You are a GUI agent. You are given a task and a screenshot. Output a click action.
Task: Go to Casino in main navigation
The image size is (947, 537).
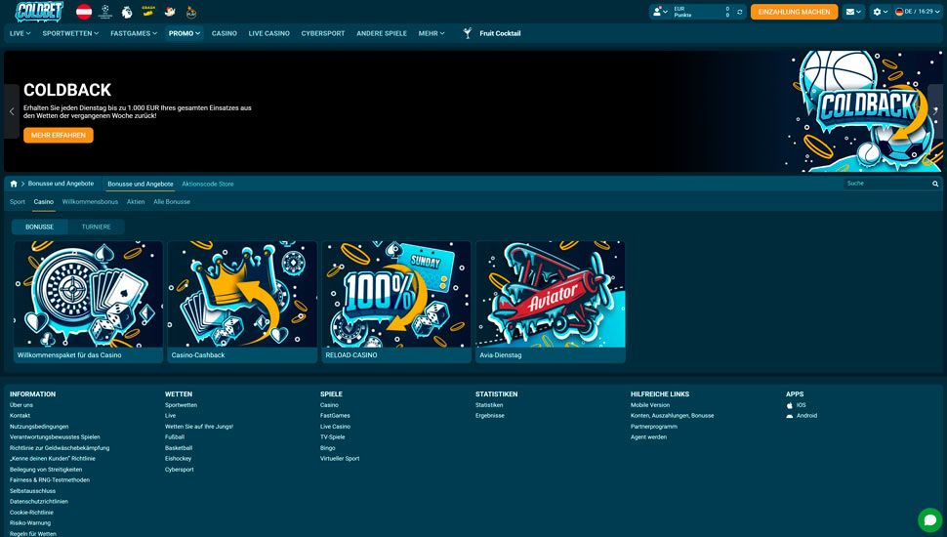coord(225,33)
